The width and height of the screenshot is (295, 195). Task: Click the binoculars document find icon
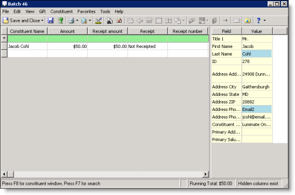point(109,20)
